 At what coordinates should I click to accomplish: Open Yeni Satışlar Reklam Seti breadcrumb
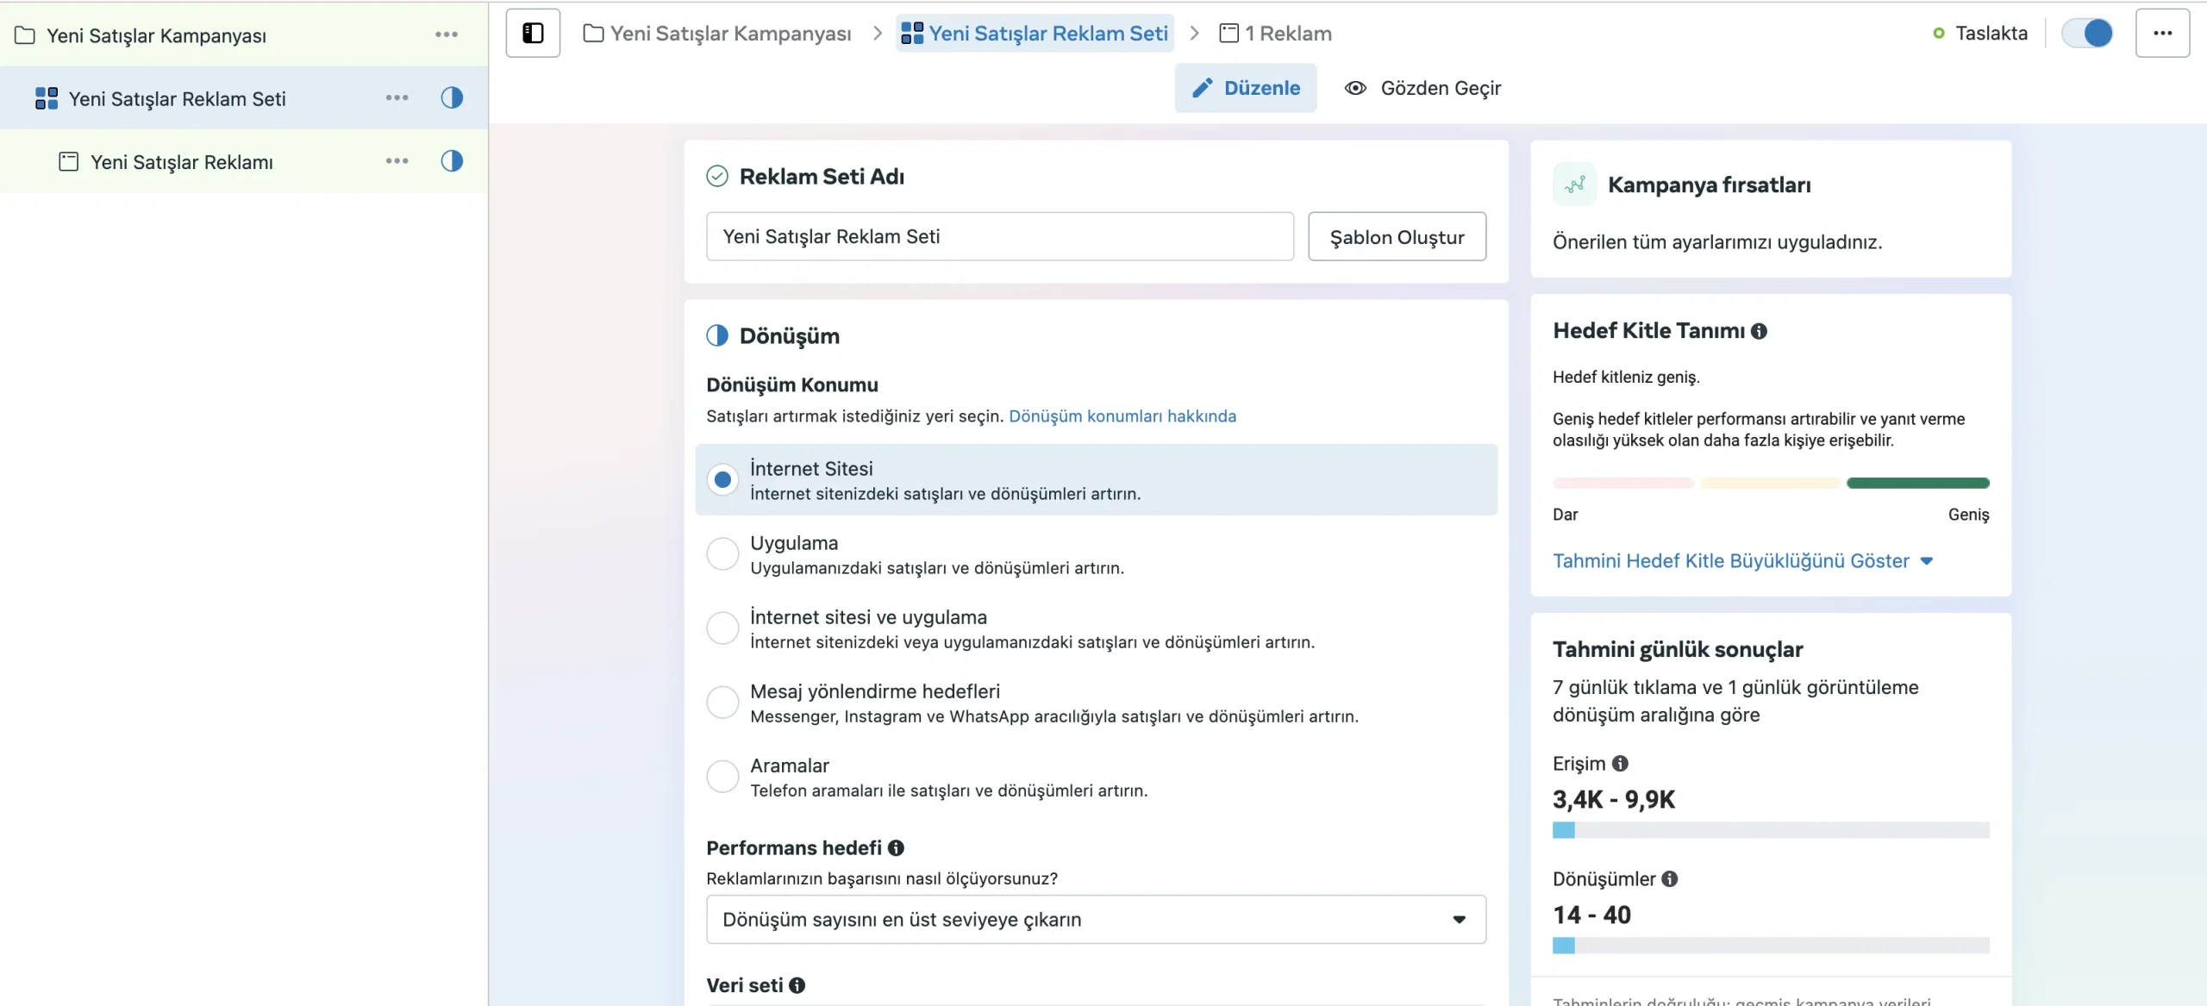(1035, 34)
